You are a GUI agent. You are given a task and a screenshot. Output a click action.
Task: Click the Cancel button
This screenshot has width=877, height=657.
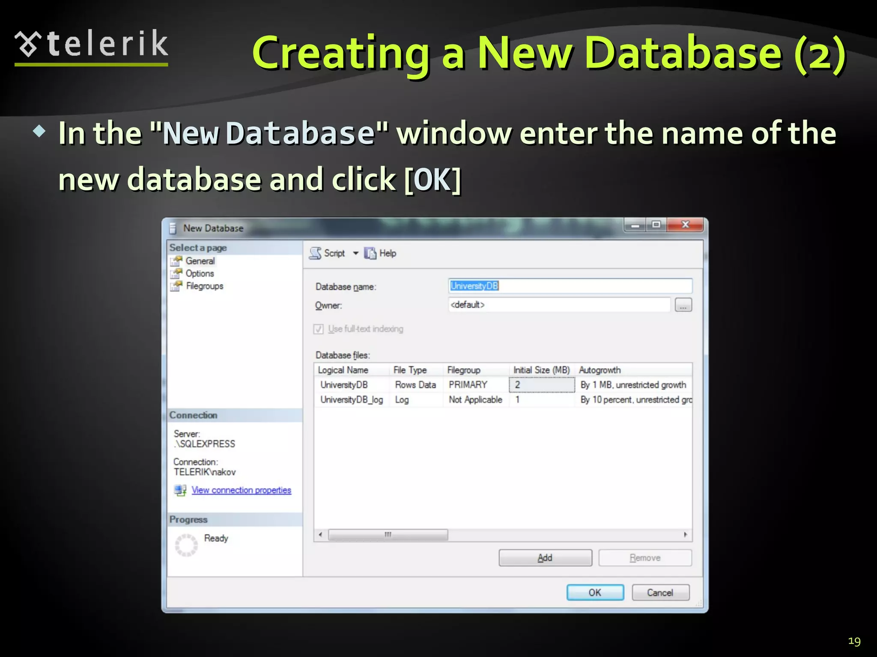tap(660, 592)
